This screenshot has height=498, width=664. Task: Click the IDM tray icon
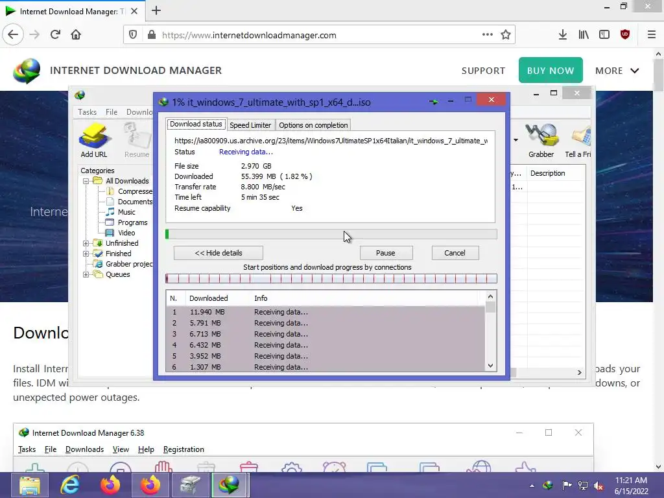click(548, 485)
